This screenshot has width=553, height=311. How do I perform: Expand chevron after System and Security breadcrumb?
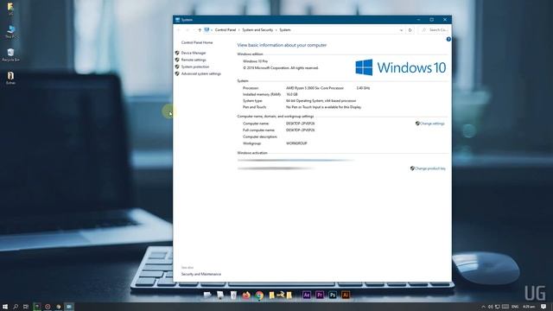[276, 30]
